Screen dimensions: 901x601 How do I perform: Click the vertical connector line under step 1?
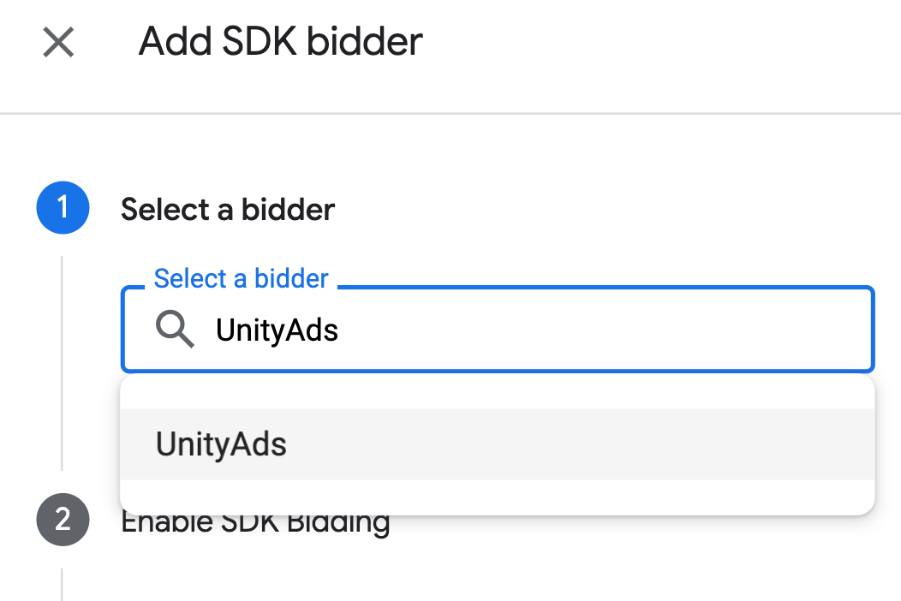pyautogui.click(x=62, y=360)
